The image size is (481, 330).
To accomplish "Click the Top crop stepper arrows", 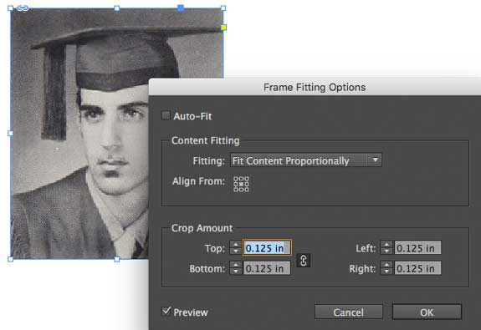I will point(236,247).
